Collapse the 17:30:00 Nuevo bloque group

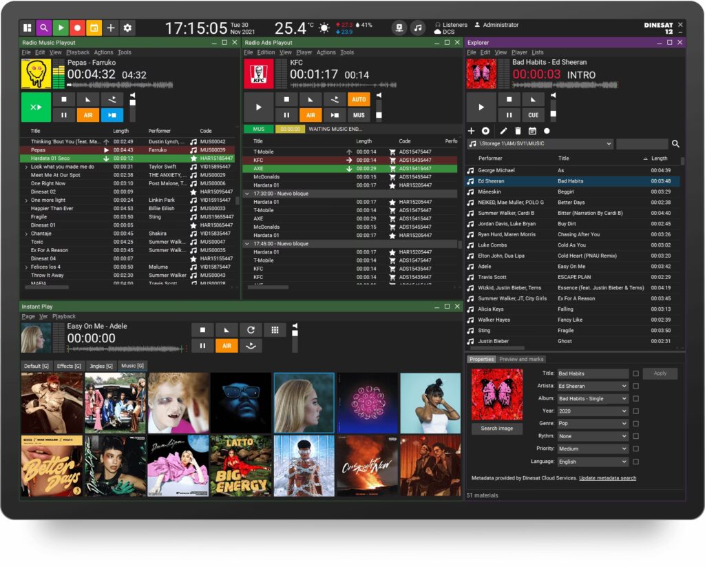[247, 194]
